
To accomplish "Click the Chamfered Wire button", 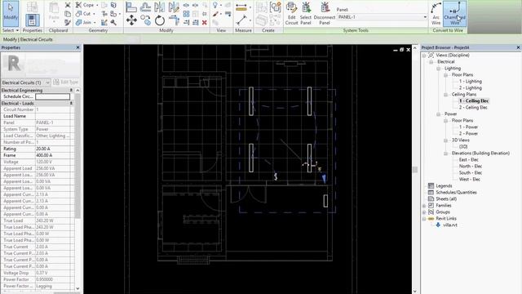I will (454, 13).
